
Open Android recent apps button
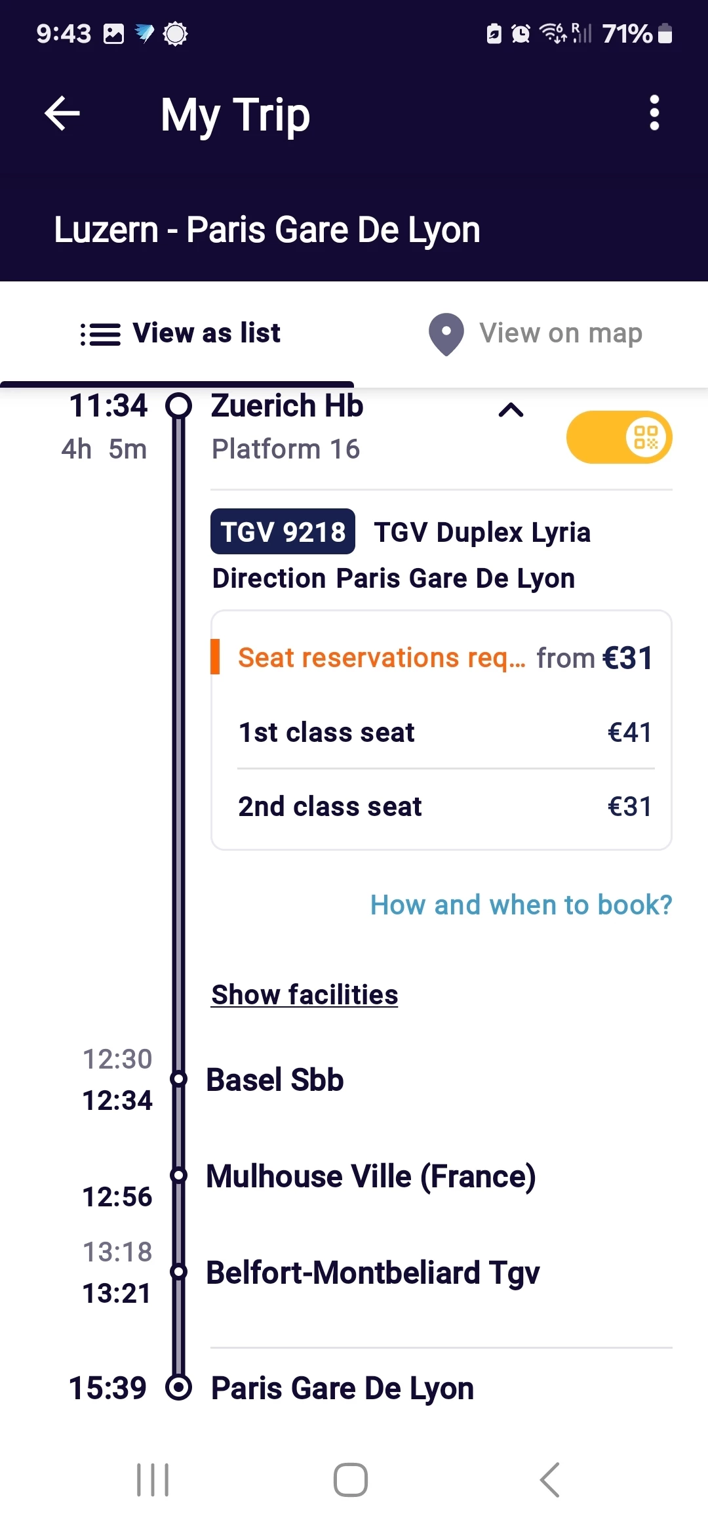point(153,1480)
